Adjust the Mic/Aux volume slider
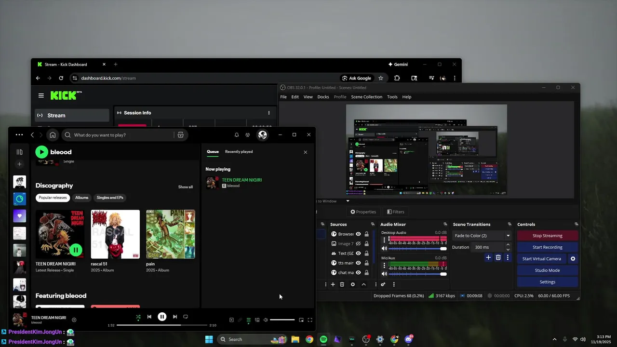This screenshot has width=617, height=347. [417, 274]
